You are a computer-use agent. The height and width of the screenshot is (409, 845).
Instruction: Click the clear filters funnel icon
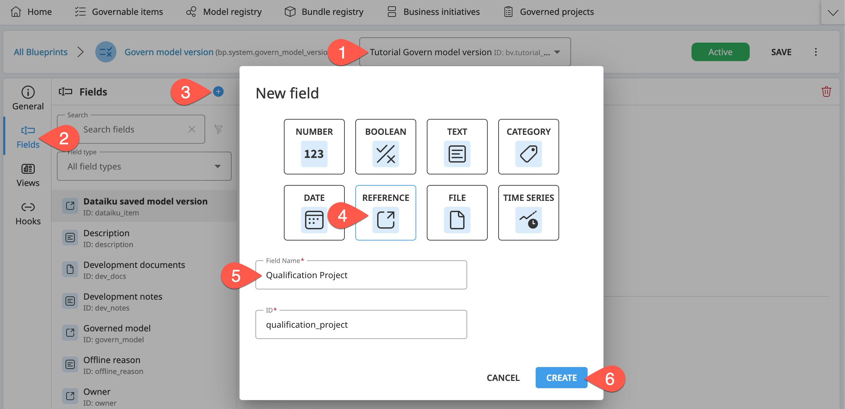(x=218, y=129)
